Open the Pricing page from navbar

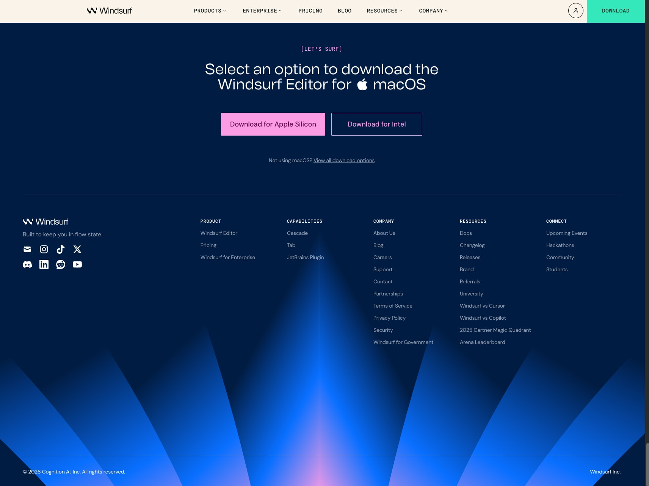coord(310,11)
